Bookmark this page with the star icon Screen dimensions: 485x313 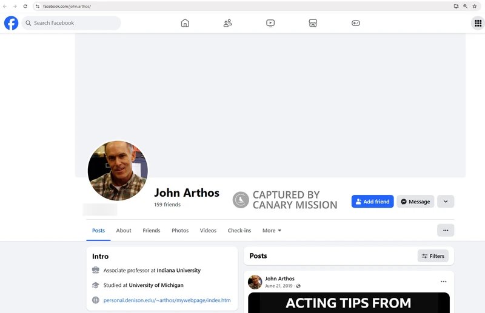[x=475, y=6]
